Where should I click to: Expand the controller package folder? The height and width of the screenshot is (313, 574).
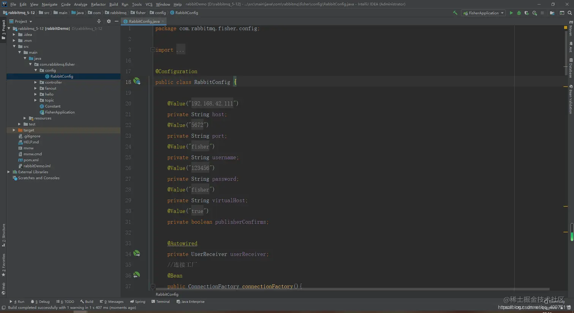coord(36,82)
